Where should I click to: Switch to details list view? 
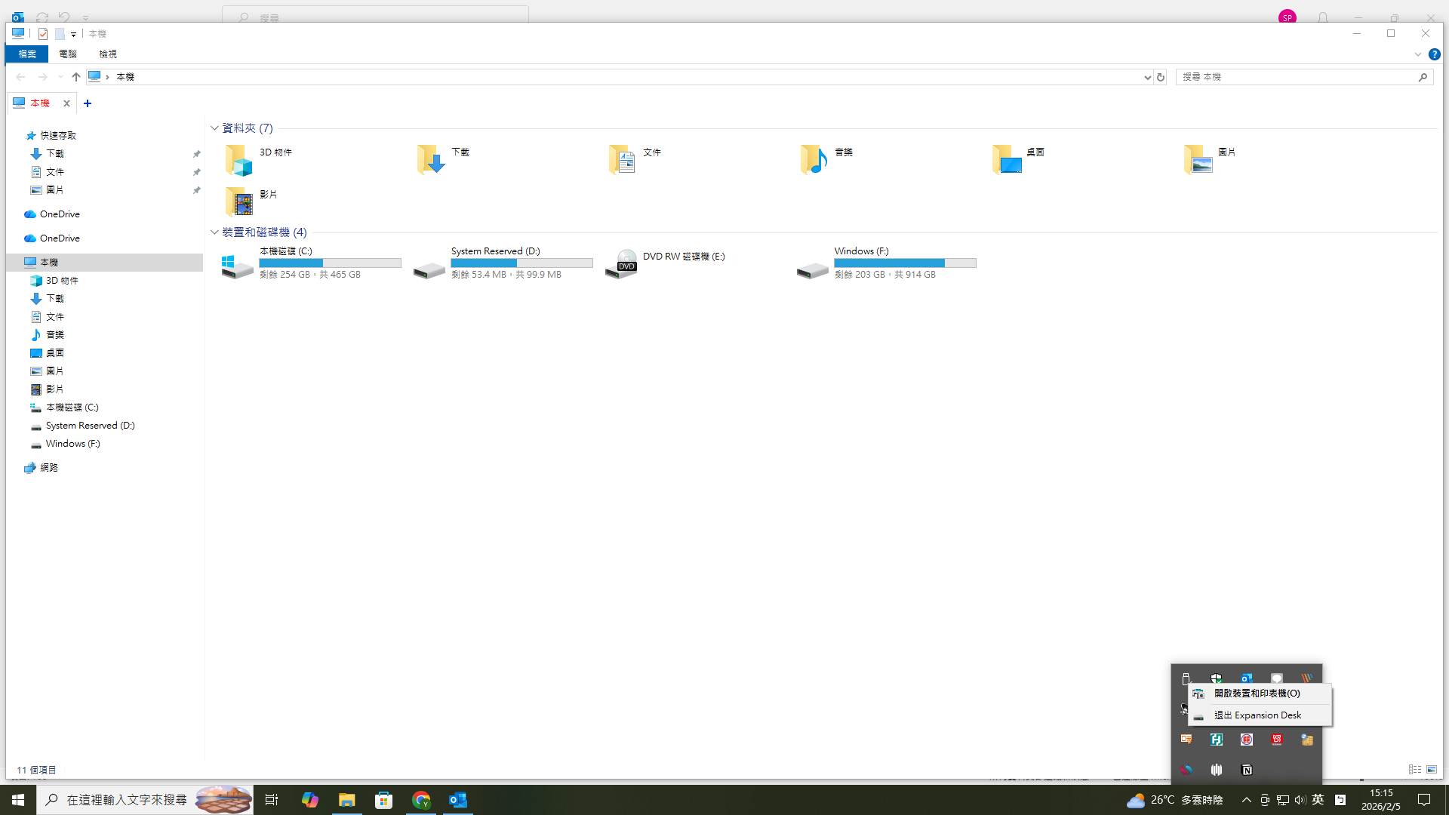point(1414,770)
